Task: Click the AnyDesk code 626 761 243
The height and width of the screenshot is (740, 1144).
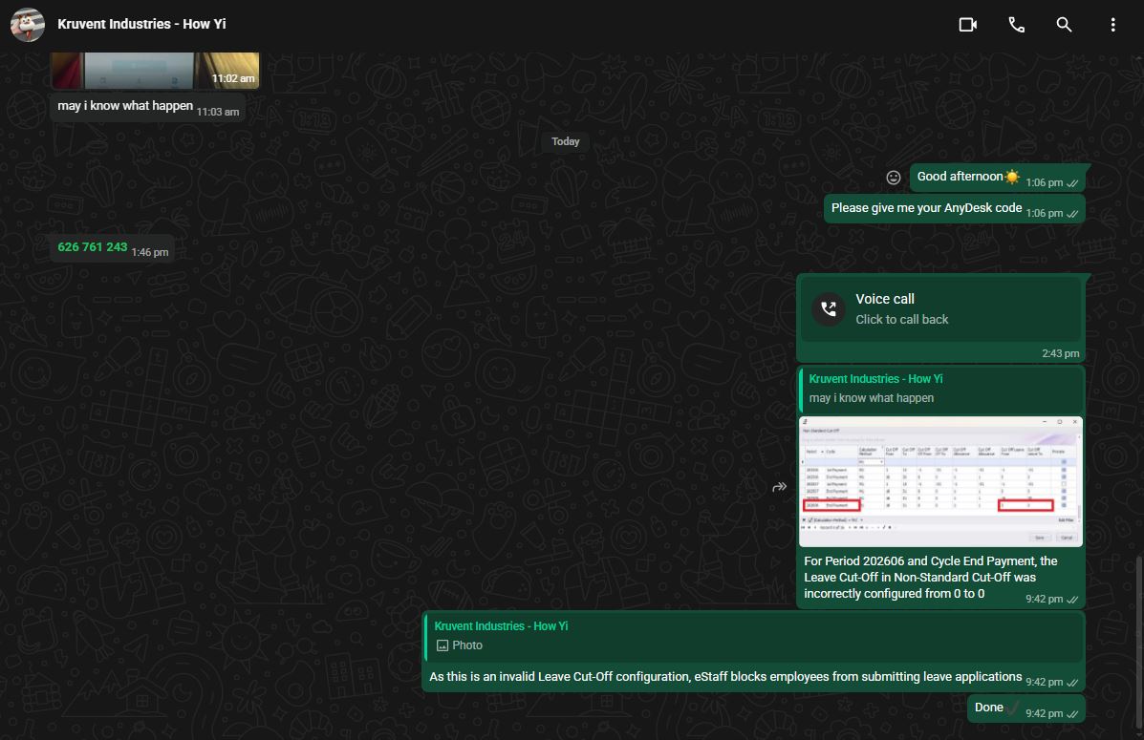Action: pyautogui.click(x=92, y=247)
